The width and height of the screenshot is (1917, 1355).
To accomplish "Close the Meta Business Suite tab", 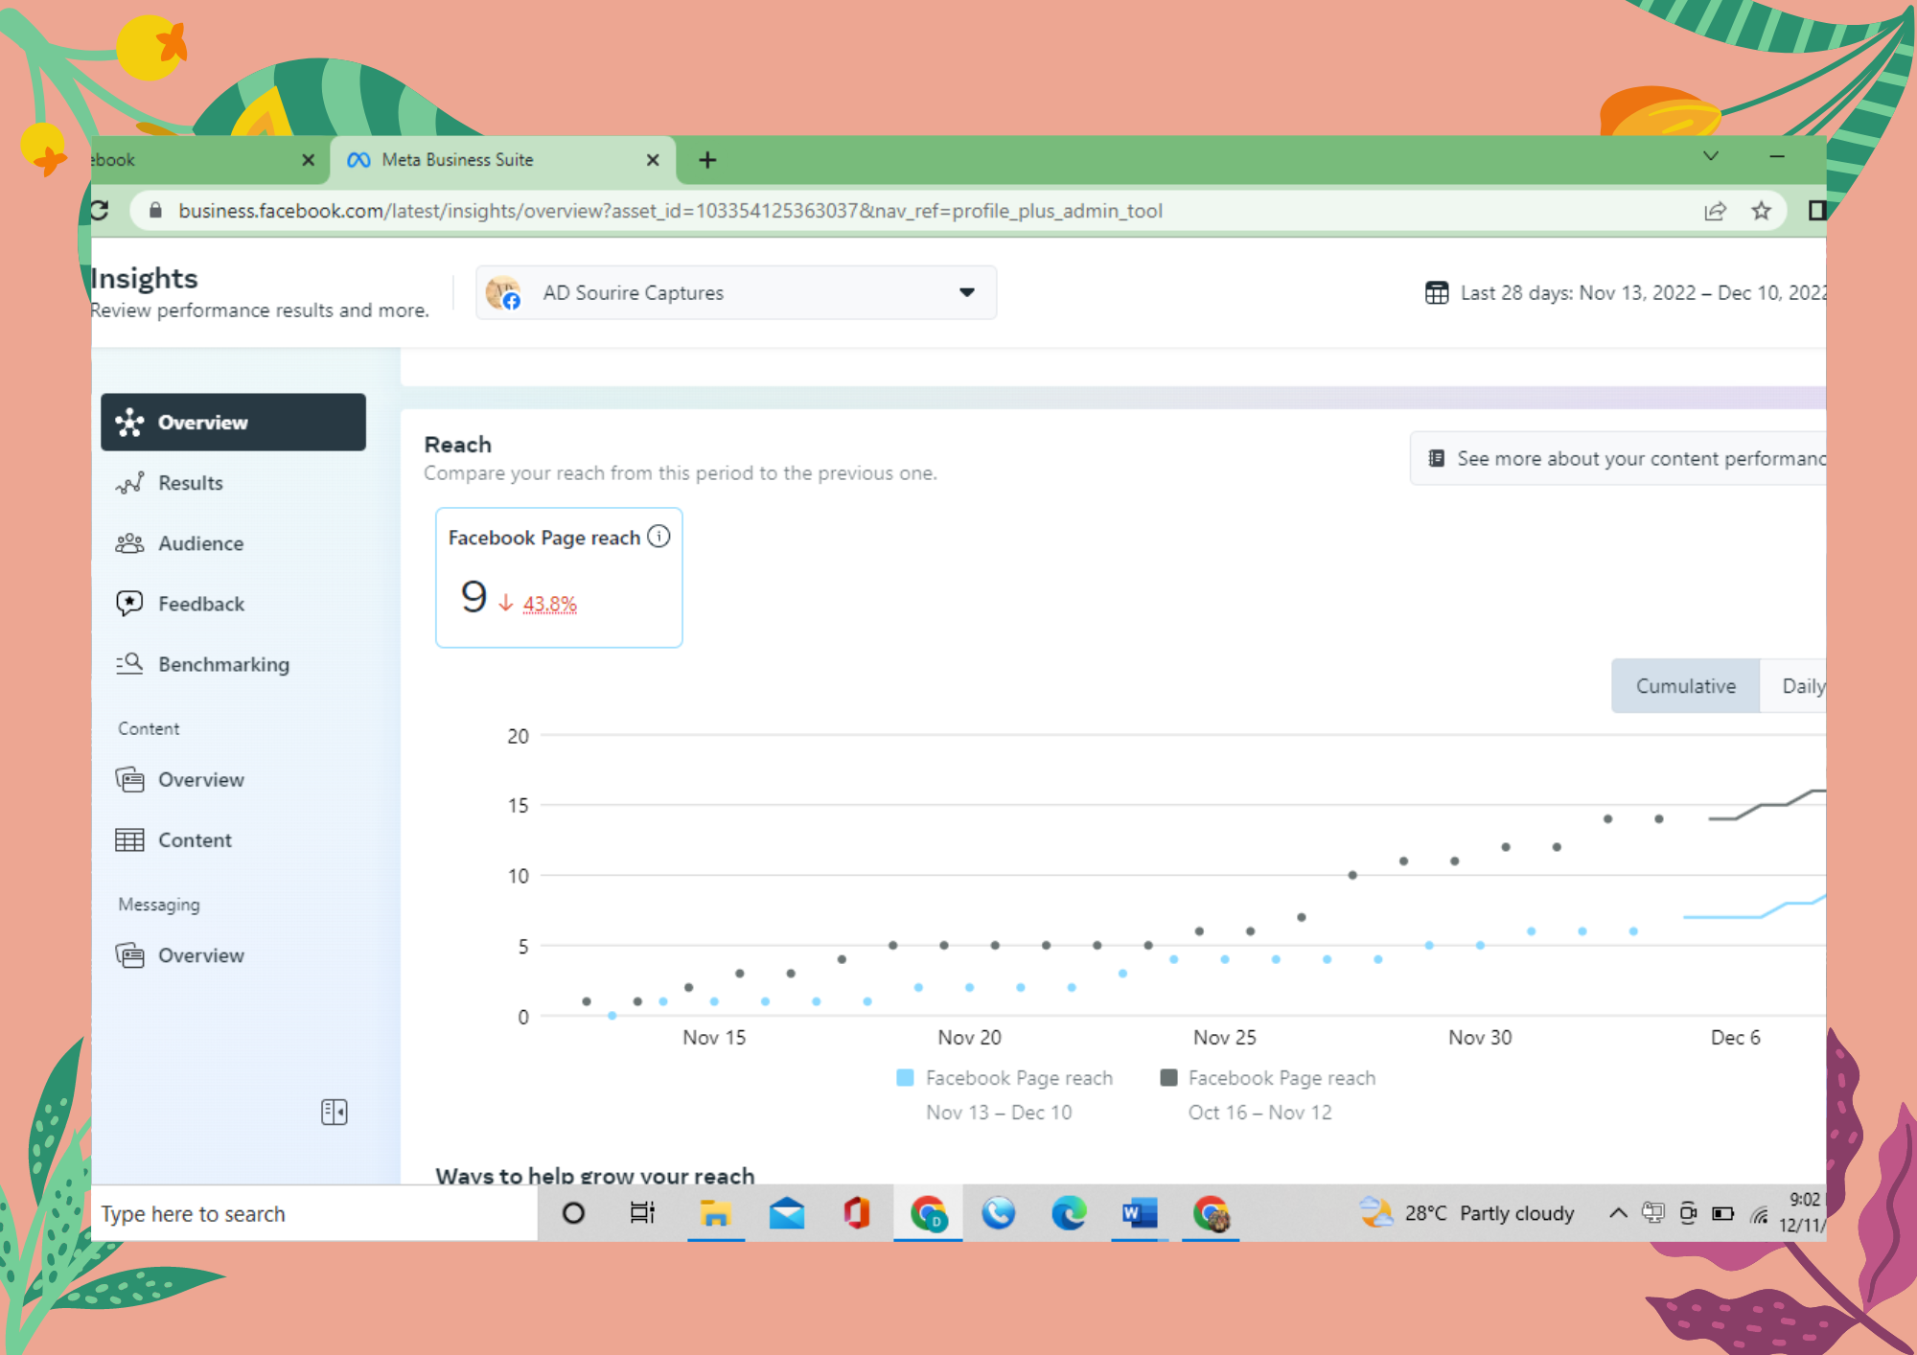I will click(653, 160).
